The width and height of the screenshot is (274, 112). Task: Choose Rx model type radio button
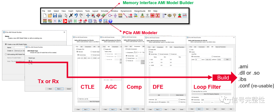pyautogui.click(x=29, y=61)
